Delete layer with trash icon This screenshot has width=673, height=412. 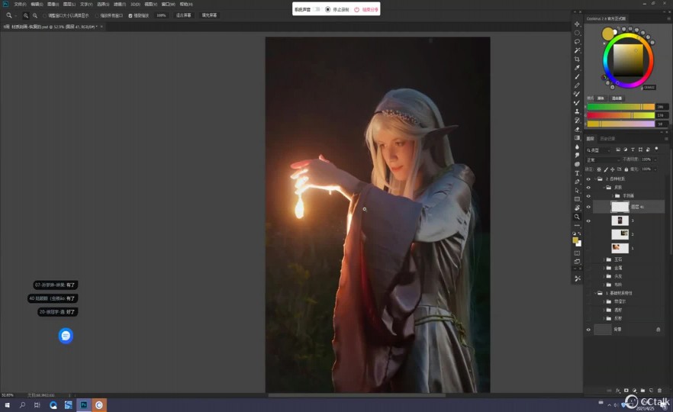pyautogui.click(x=659, y=391)
